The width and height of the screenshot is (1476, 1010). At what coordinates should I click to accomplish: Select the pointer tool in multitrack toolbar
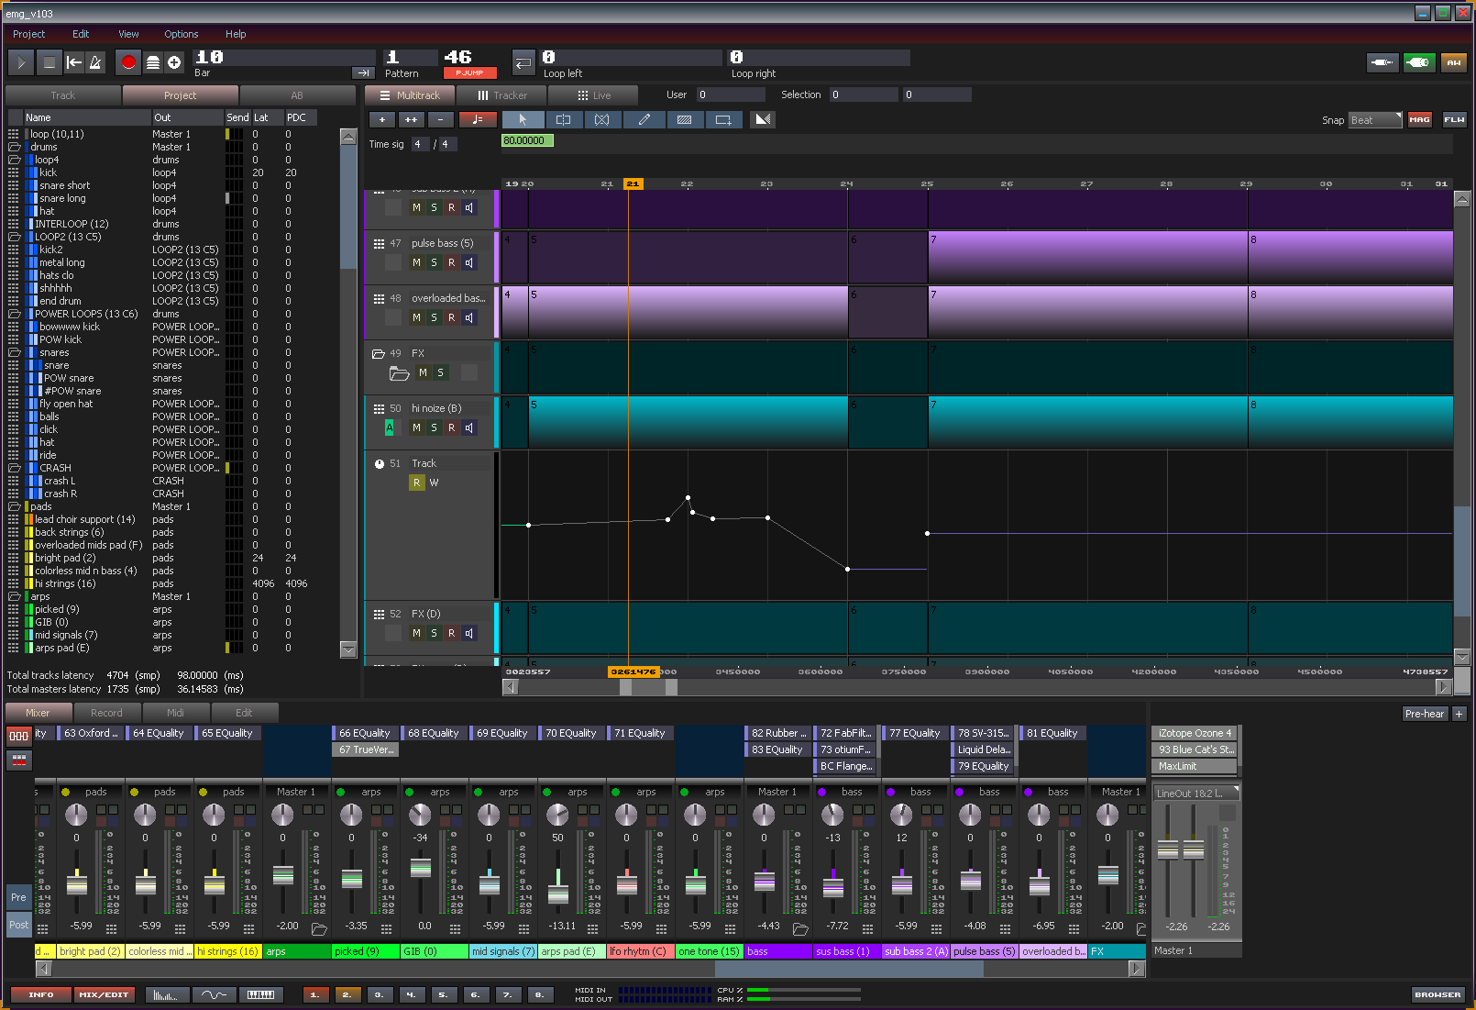click(523, 119)
